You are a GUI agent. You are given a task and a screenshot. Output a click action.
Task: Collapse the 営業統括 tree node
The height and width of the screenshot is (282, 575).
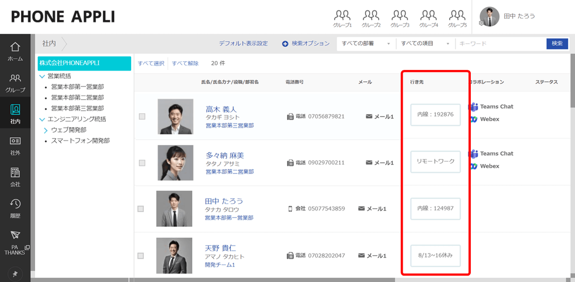coord(42,76)
